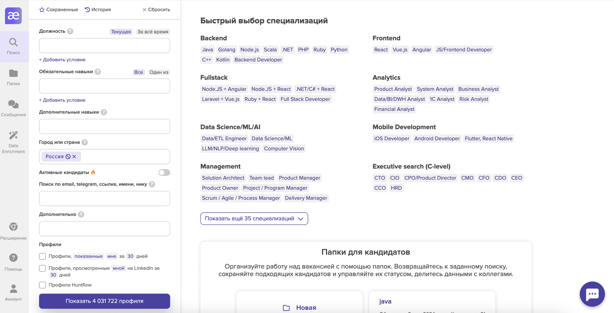Image resolution: width=614 pixels, height=313 pixels.
Task: Open the Folders (Папки) sidebar icon
Action: pyautogui.click(x=13, y=77)
